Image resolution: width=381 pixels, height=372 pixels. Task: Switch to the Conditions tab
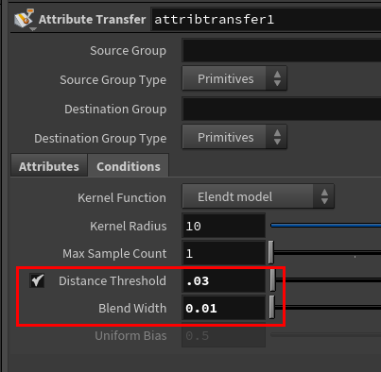coord(129,166)
